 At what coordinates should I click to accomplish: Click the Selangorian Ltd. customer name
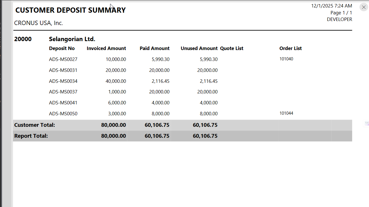(72, 39)
